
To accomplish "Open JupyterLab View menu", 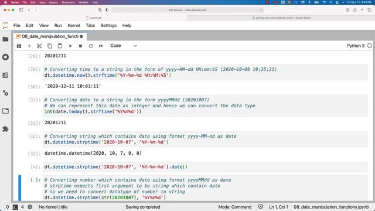I will coord(44,25).
